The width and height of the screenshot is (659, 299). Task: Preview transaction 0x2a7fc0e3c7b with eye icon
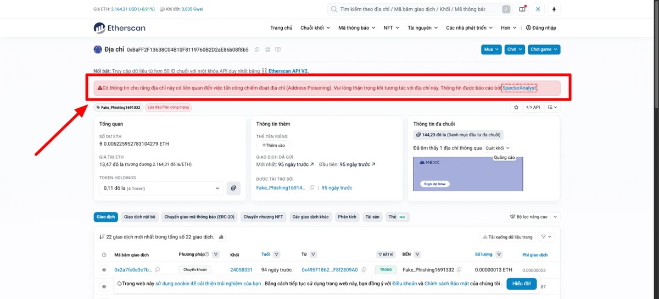pyautogui.click(x=104, y=270)
